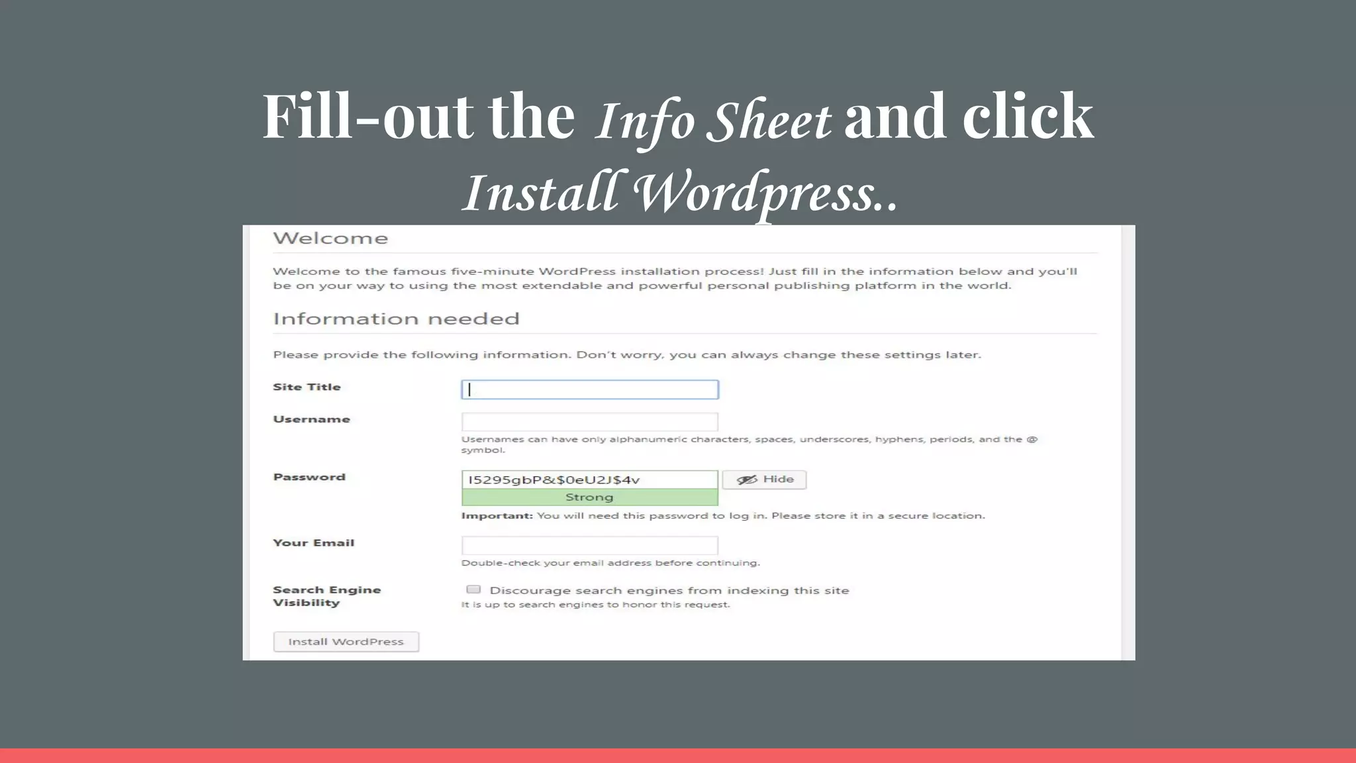This screenshot has width=1356, height=763.
Task: Click the Username label
Action: pos(311,419)
